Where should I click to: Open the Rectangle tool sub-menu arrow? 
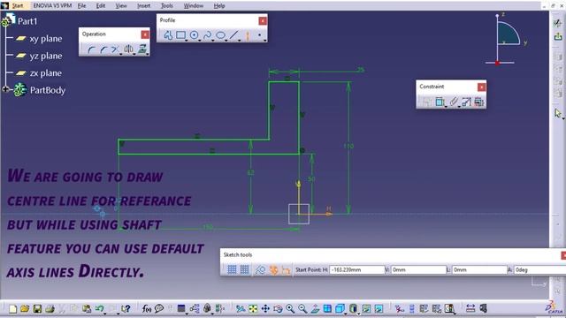187,41
